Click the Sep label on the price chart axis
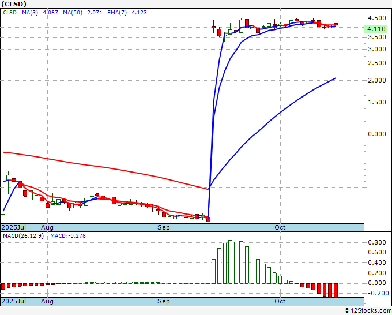The image size is (392, 315). (x=164, y=227)
